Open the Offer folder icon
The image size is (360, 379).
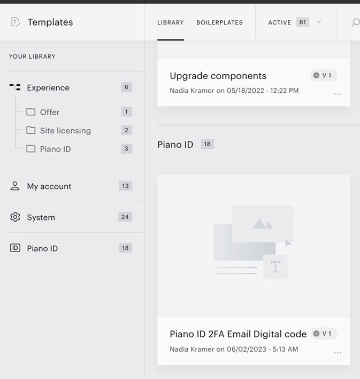tap(31, 112)
